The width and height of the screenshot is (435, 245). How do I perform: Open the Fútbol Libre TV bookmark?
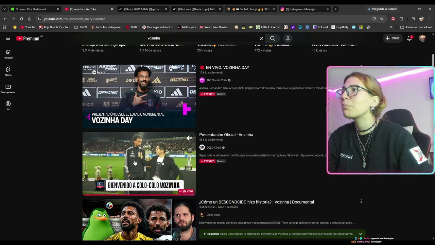pos(268,27)
